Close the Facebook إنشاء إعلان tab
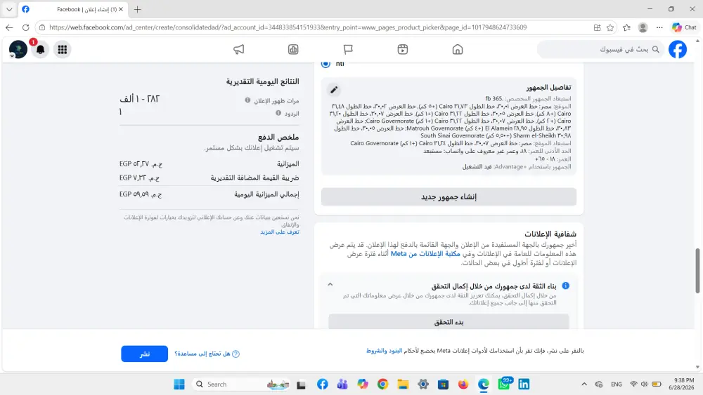 121,9
